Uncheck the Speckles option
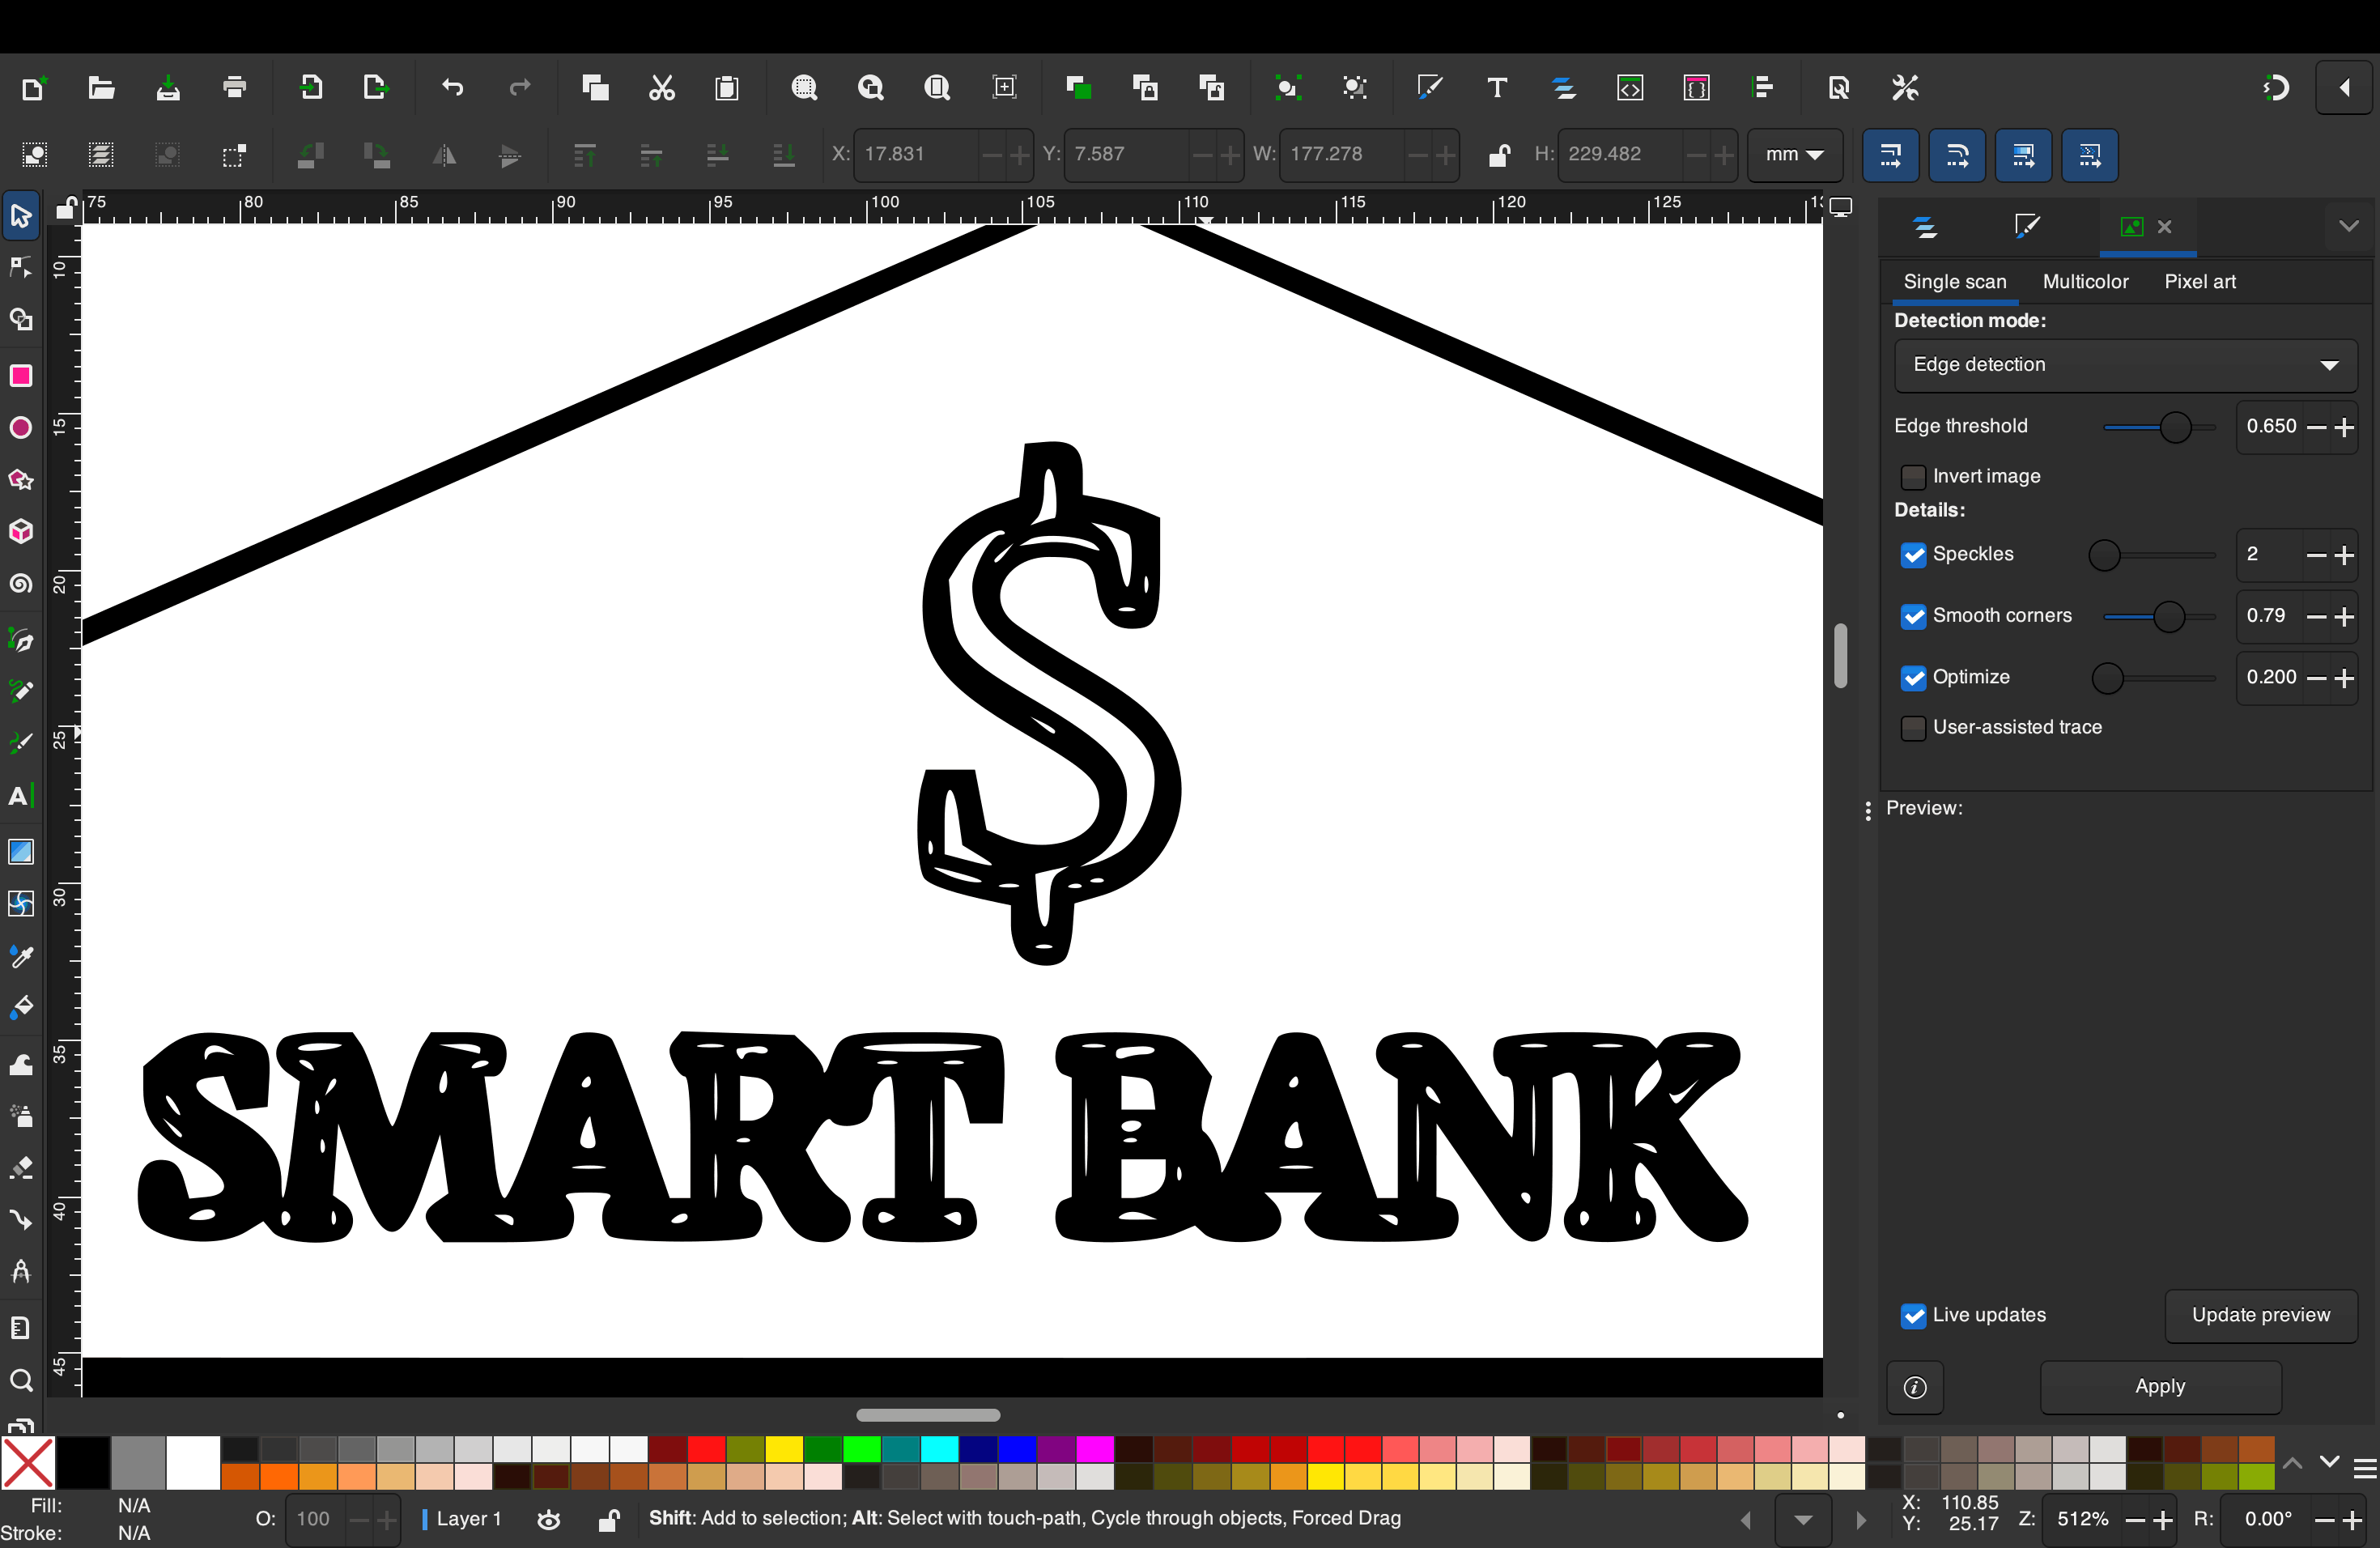This screenshot has width=2380, height=1548. click(1912, 555)
